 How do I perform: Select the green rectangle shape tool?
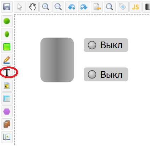coord(7,47)
